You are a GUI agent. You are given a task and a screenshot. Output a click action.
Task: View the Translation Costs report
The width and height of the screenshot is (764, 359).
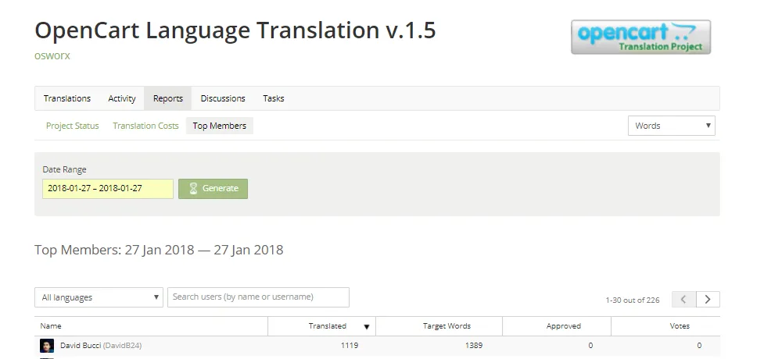pos(145,126)
